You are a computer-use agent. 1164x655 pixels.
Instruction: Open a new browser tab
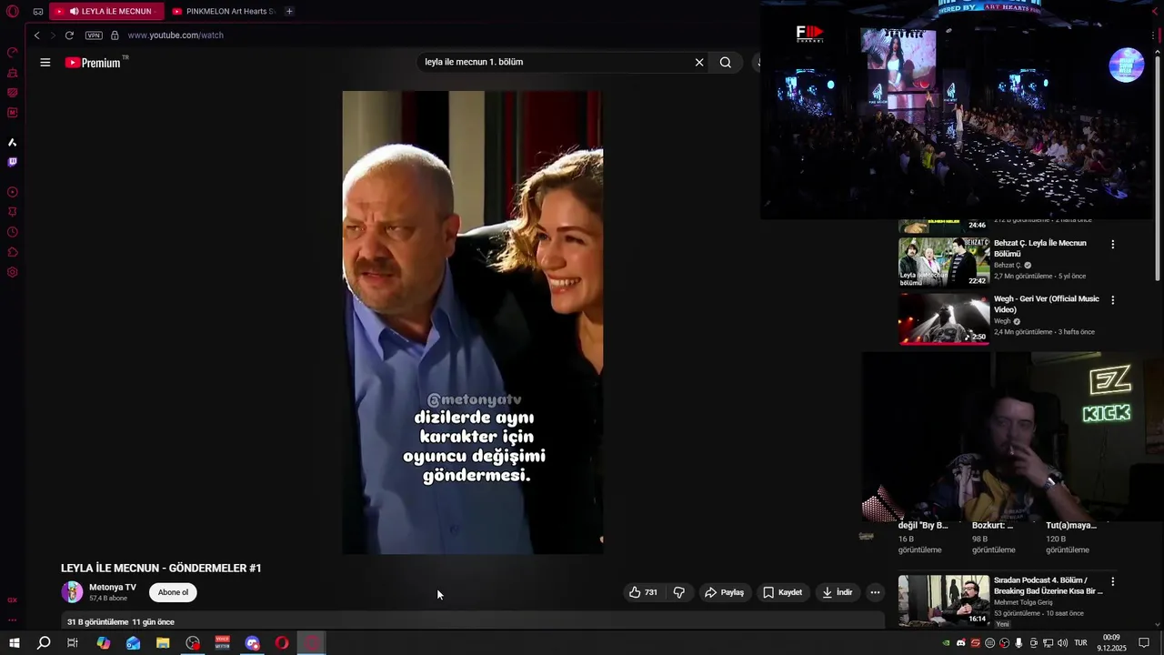click(289, 11)
